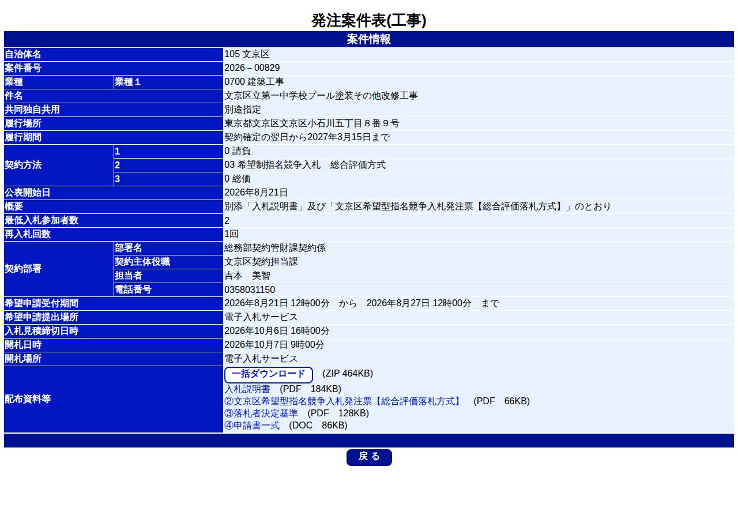This screenshot has height=519, width=738.
Task: Click the 電話番号 sub-label
Action: [x=168, y=289]
